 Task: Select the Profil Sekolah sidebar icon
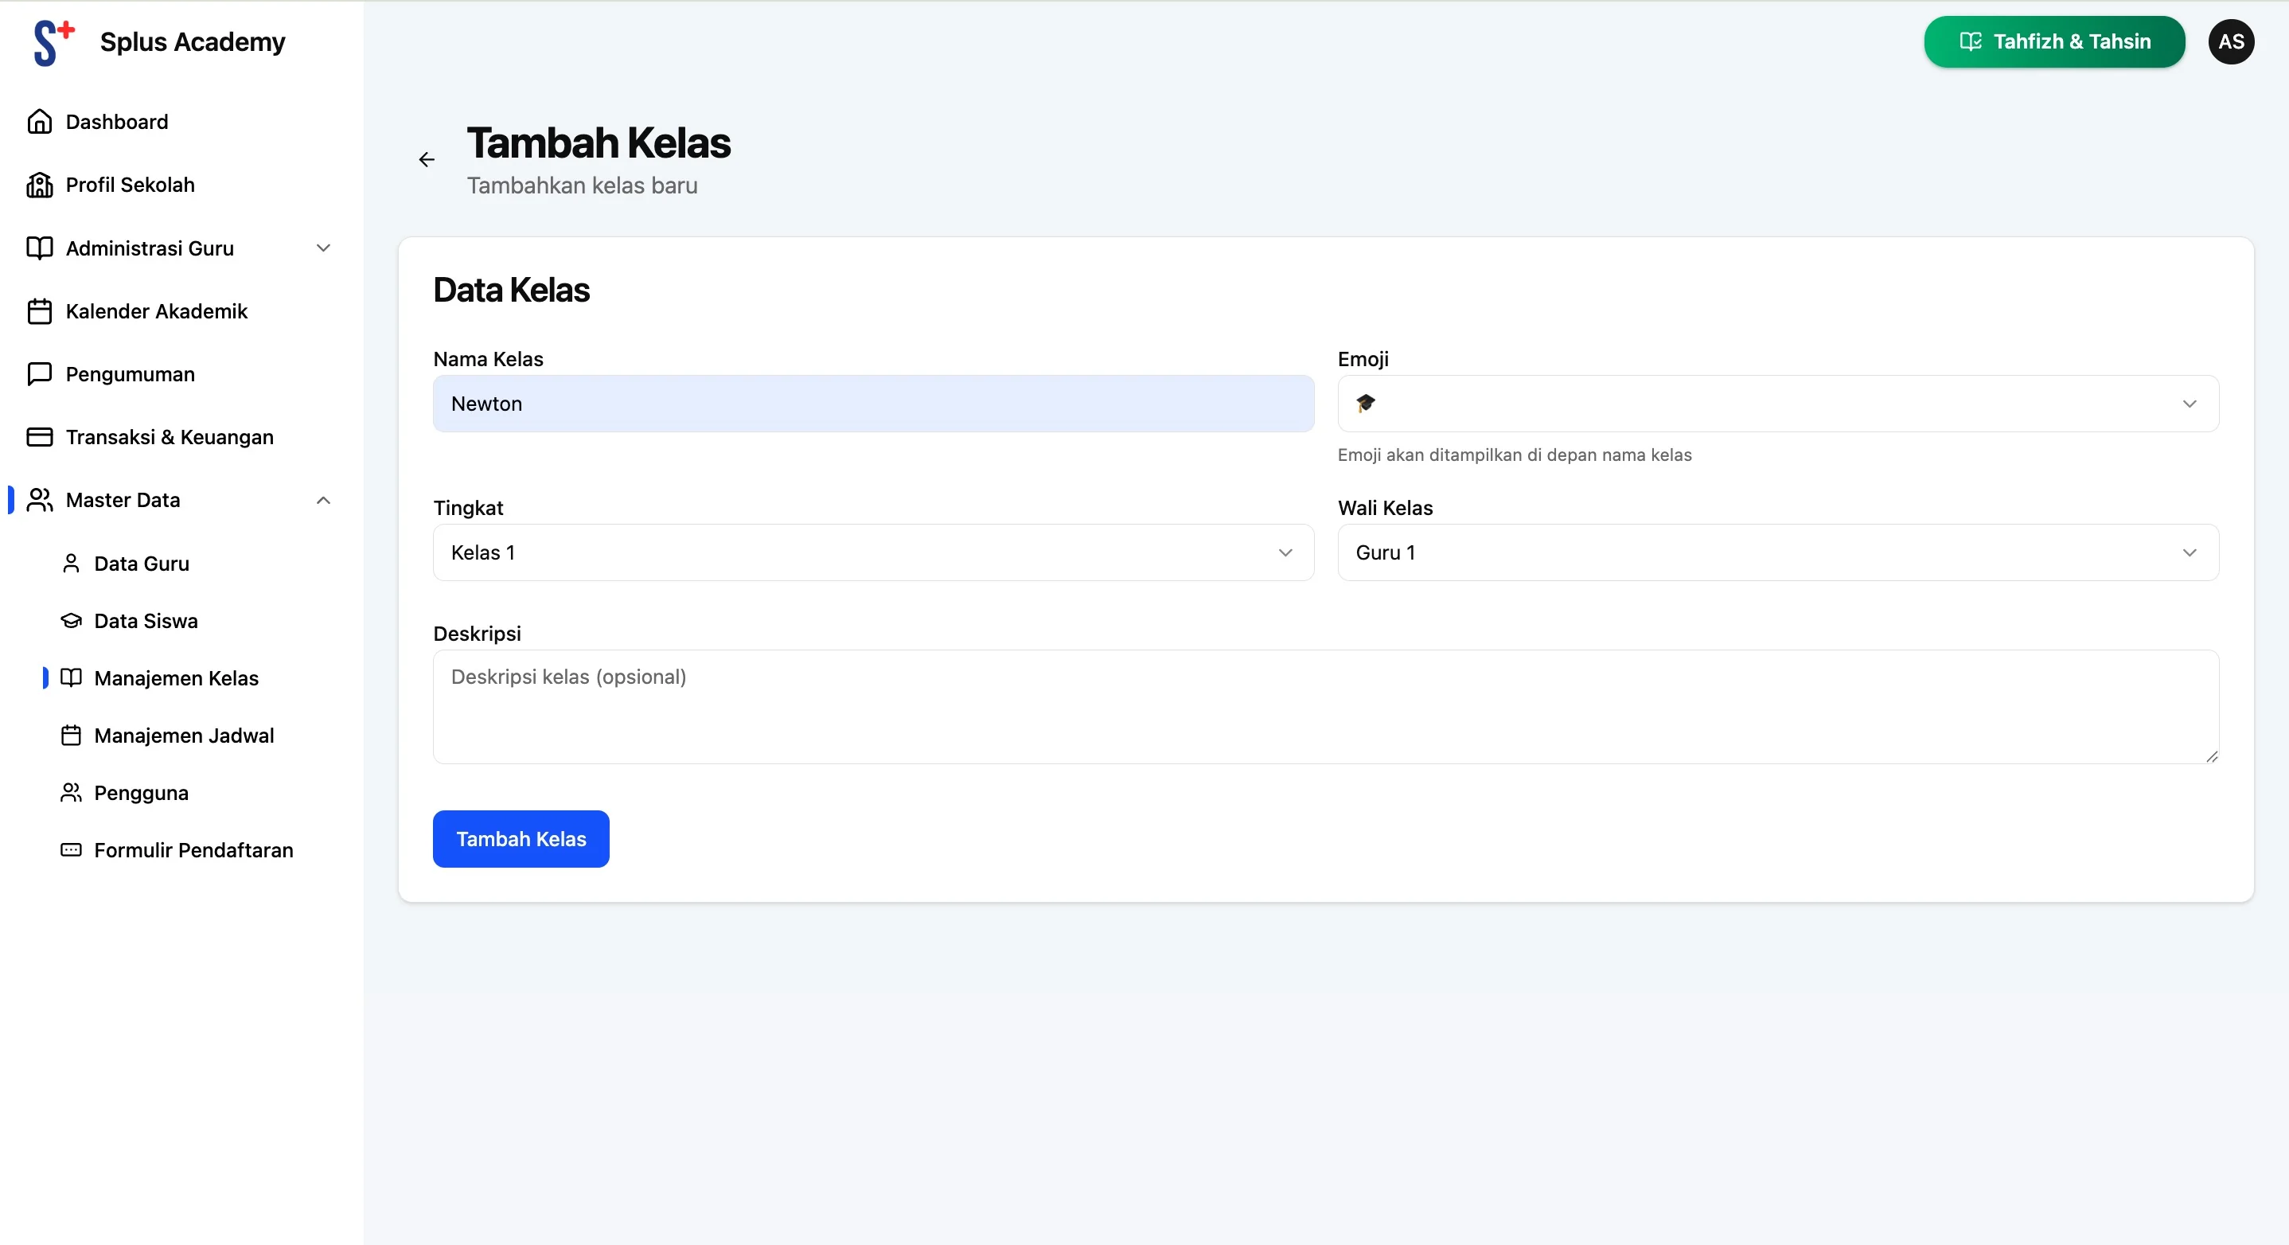coord(40,185)
